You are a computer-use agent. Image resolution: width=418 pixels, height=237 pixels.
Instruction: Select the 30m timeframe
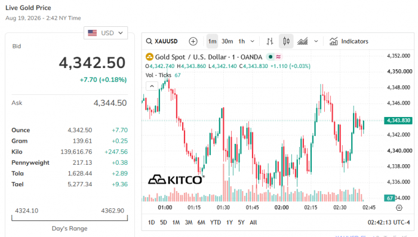tap(227, 41)
